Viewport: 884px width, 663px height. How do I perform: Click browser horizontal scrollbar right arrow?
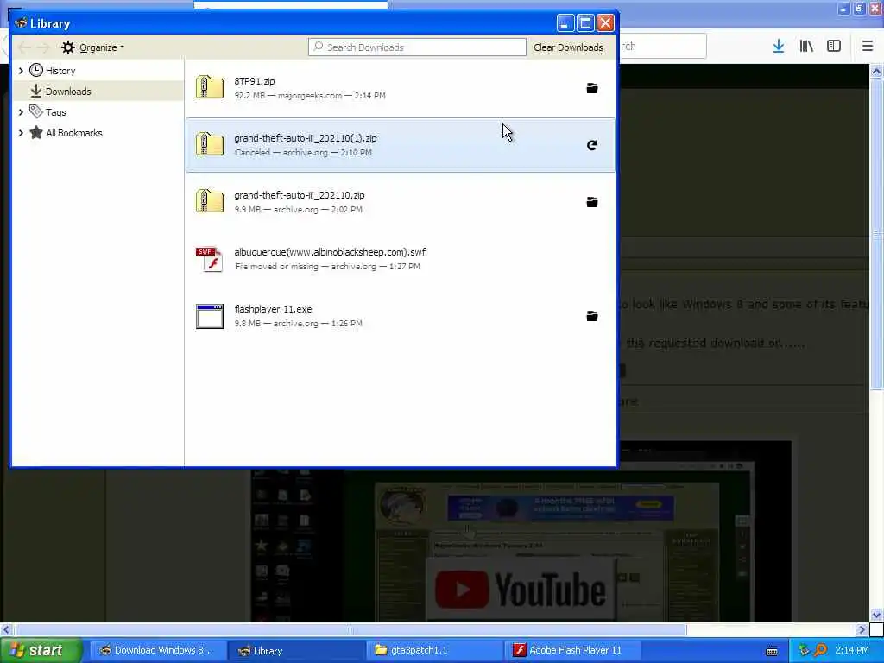point(862,629)
